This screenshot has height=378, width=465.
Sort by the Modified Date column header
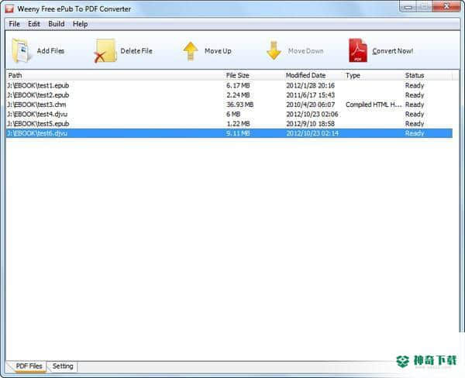click(x=314, y=75)
